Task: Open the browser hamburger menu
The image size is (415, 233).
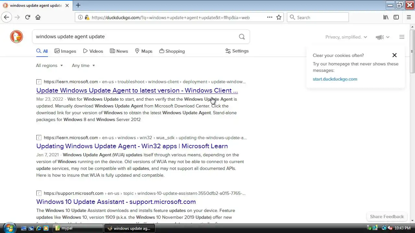Action: (409, 17)
